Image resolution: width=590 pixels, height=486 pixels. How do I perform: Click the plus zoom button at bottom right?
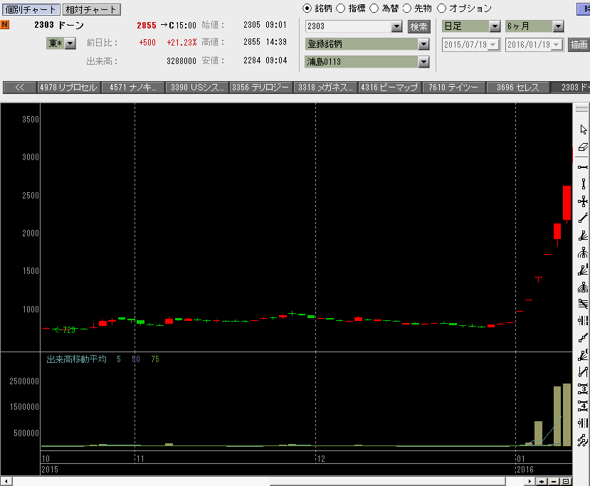click(x=542, y=481)
